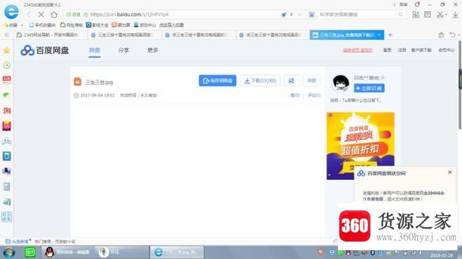
Task: Open the reading mode icon in browser toolbar
Action: point(427,14)
